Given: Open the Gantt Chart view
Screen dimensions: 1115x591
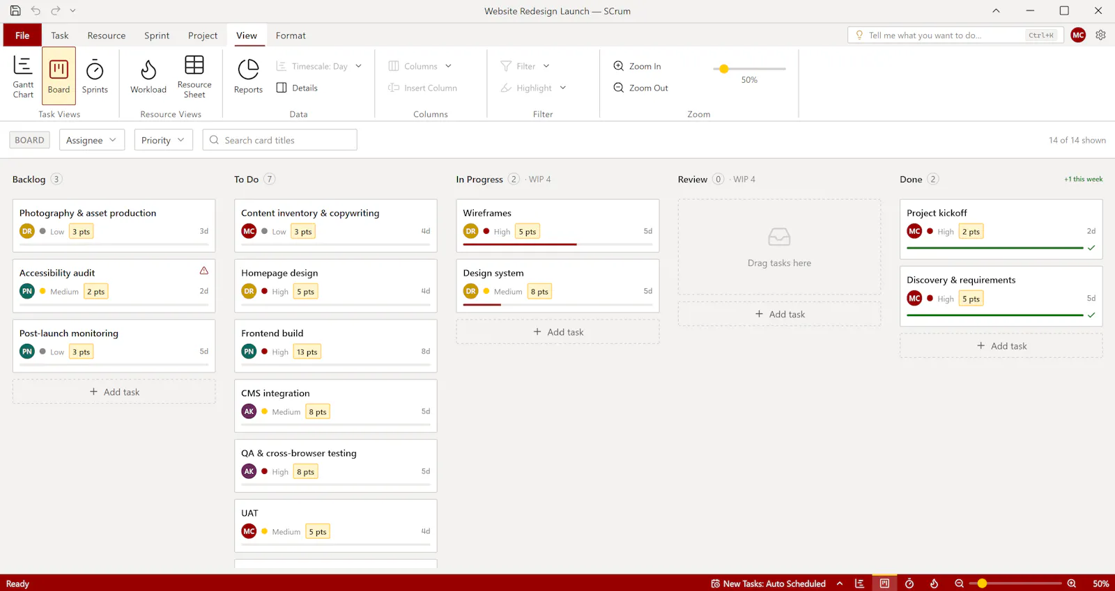Looking at the screenshot, I should [23, 76].
